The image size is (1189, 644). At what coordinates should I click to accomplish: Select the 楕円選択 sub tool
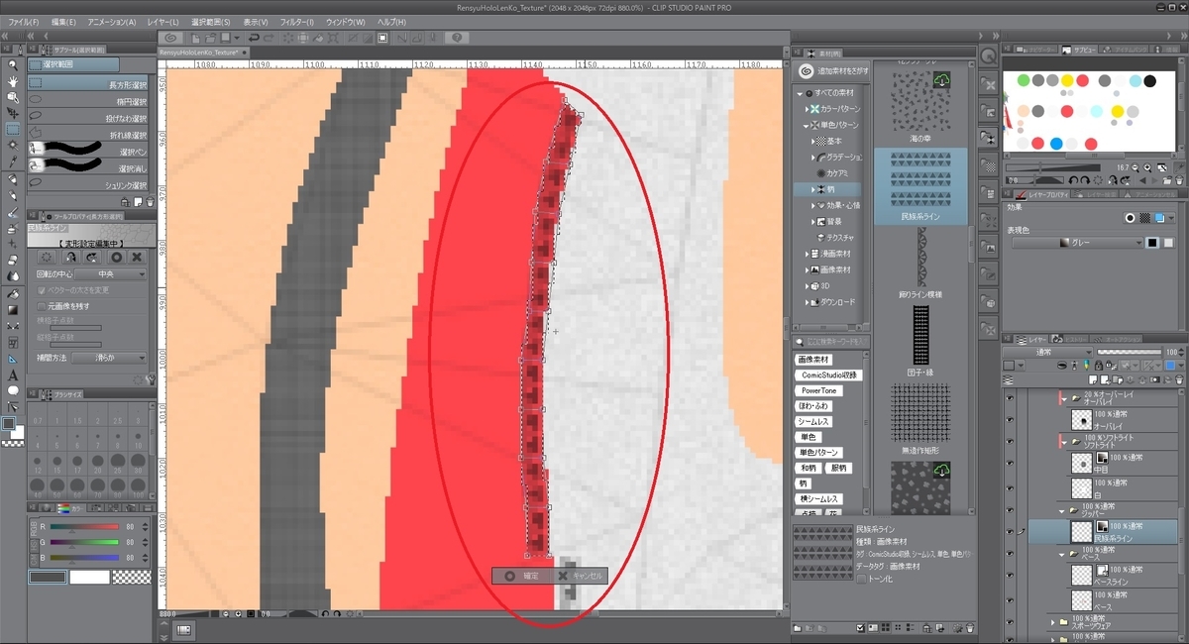point(89,100)
